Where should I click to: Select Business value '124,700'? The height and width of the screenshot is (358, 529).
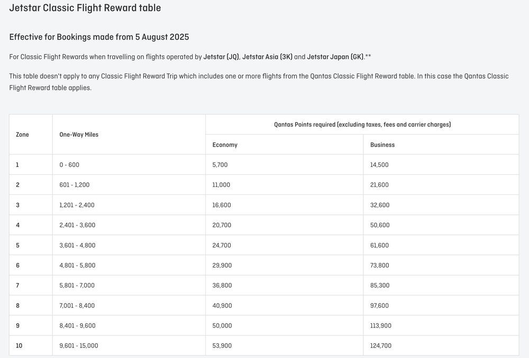pos(381,345)
